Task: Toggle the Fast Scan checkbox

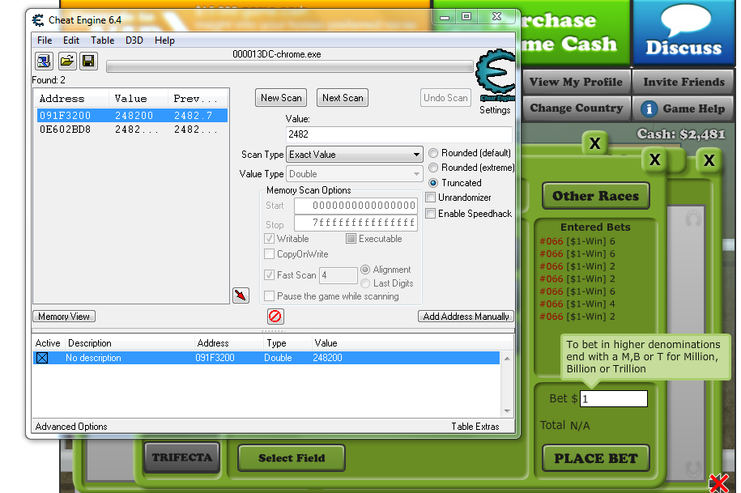Action: click(269, 275)
